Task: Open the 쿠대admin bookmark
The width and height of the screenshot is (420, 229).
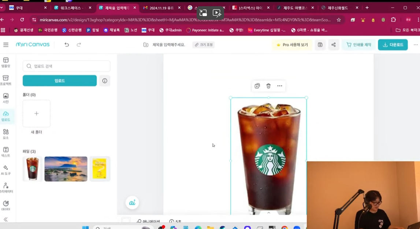Action: [170, 30]
